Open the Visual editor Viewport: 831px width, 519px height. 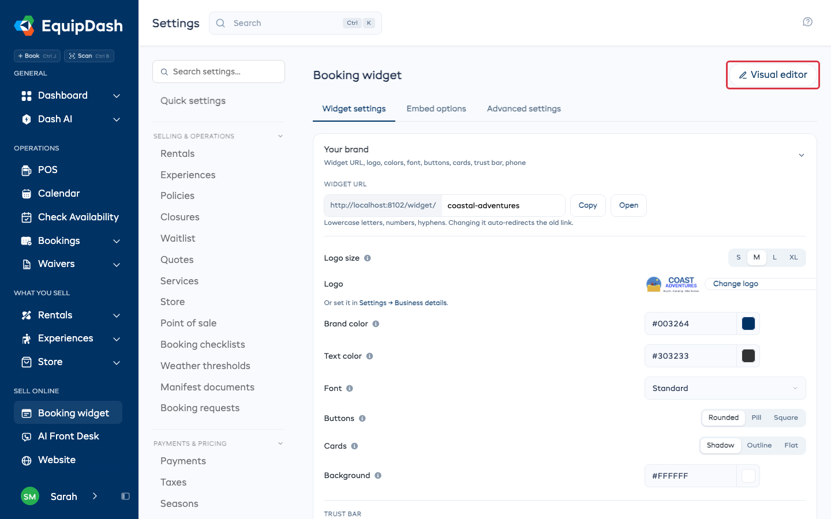click(773, 75)
